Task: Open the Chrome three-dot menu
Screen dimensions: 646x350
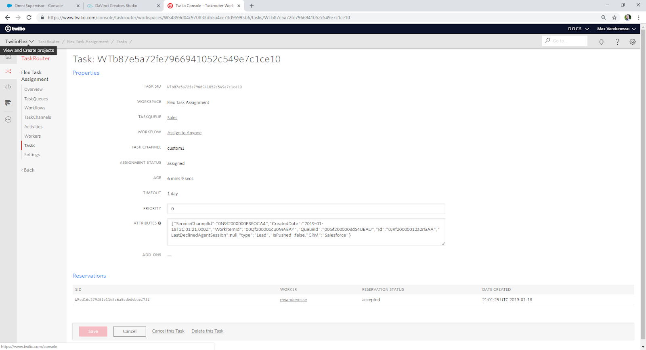Action: [639, 17]
